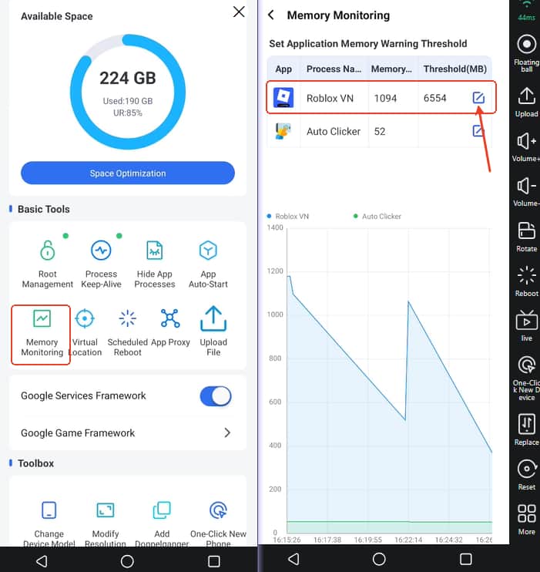
Task: Tap the Android home navigation button
Action: [x=128, y=560]
